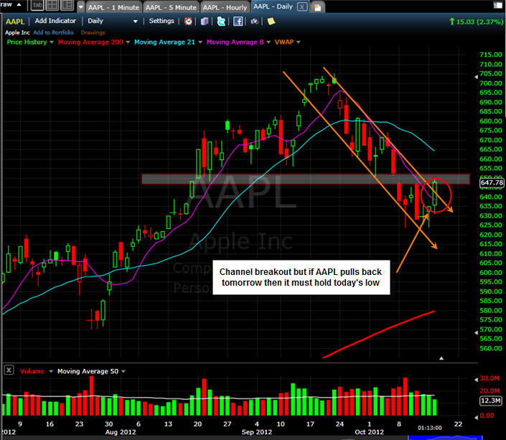The height and width of the screenshot is (440, 506).
Task: Select the four-pane grid layout icon
Action: [52, 5]
